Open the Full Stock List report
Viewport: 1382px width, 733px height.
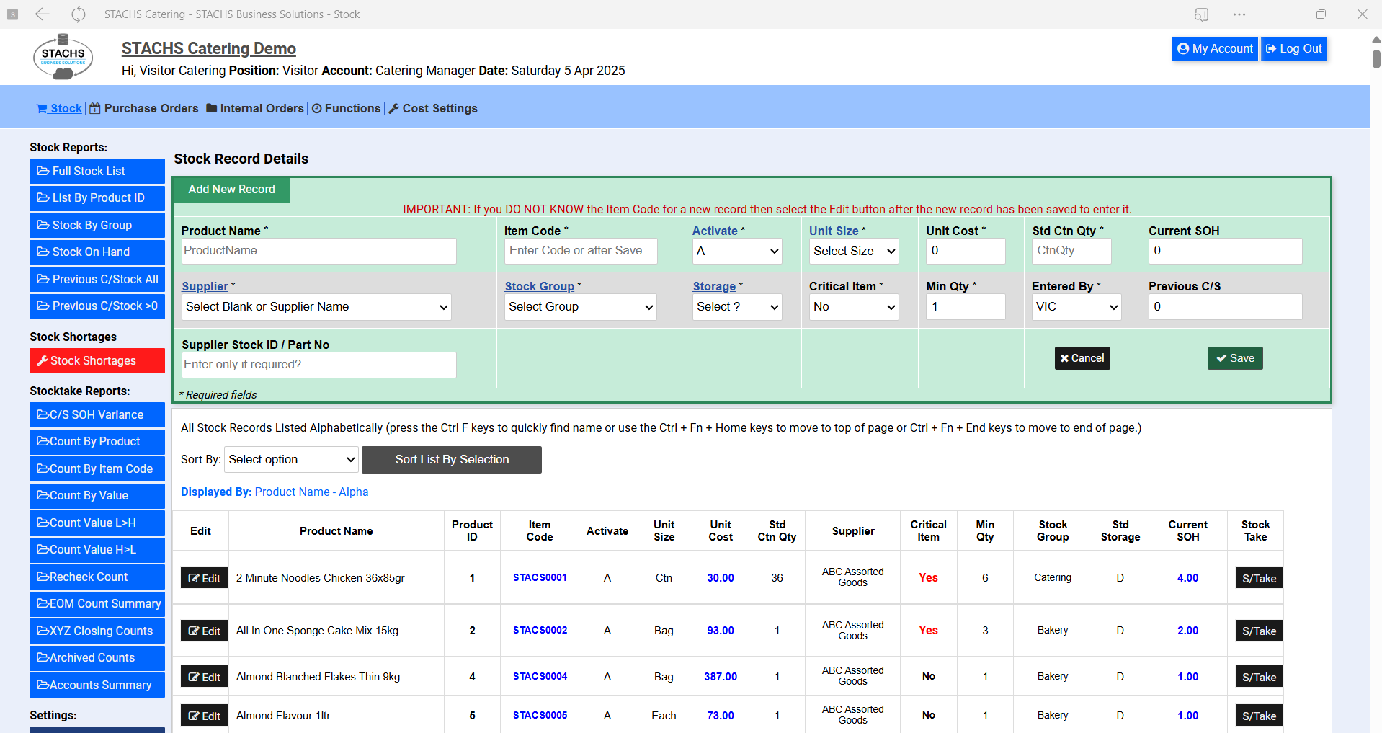pyautogui.click(x=97, y=171)
